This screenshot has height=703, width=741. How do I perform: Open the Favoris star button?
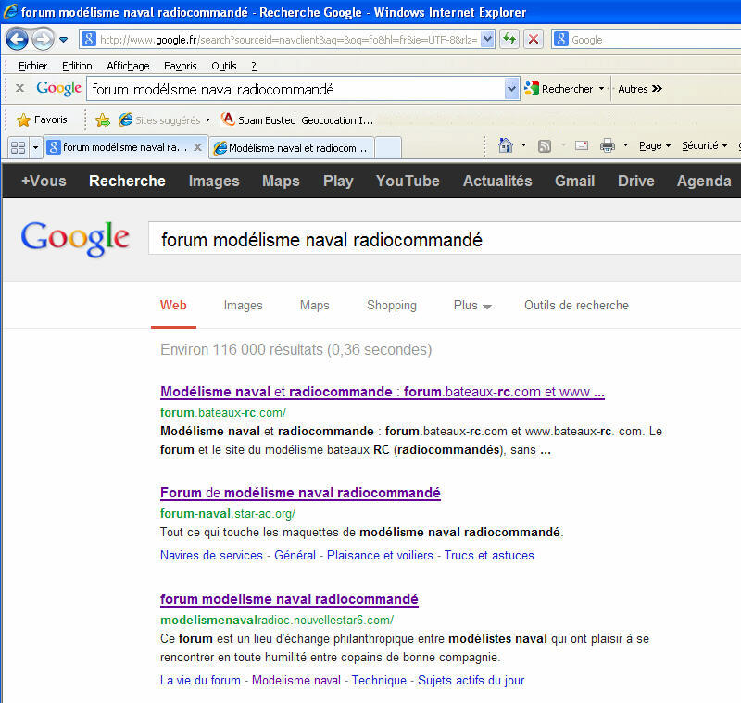[x=42, y=120]
